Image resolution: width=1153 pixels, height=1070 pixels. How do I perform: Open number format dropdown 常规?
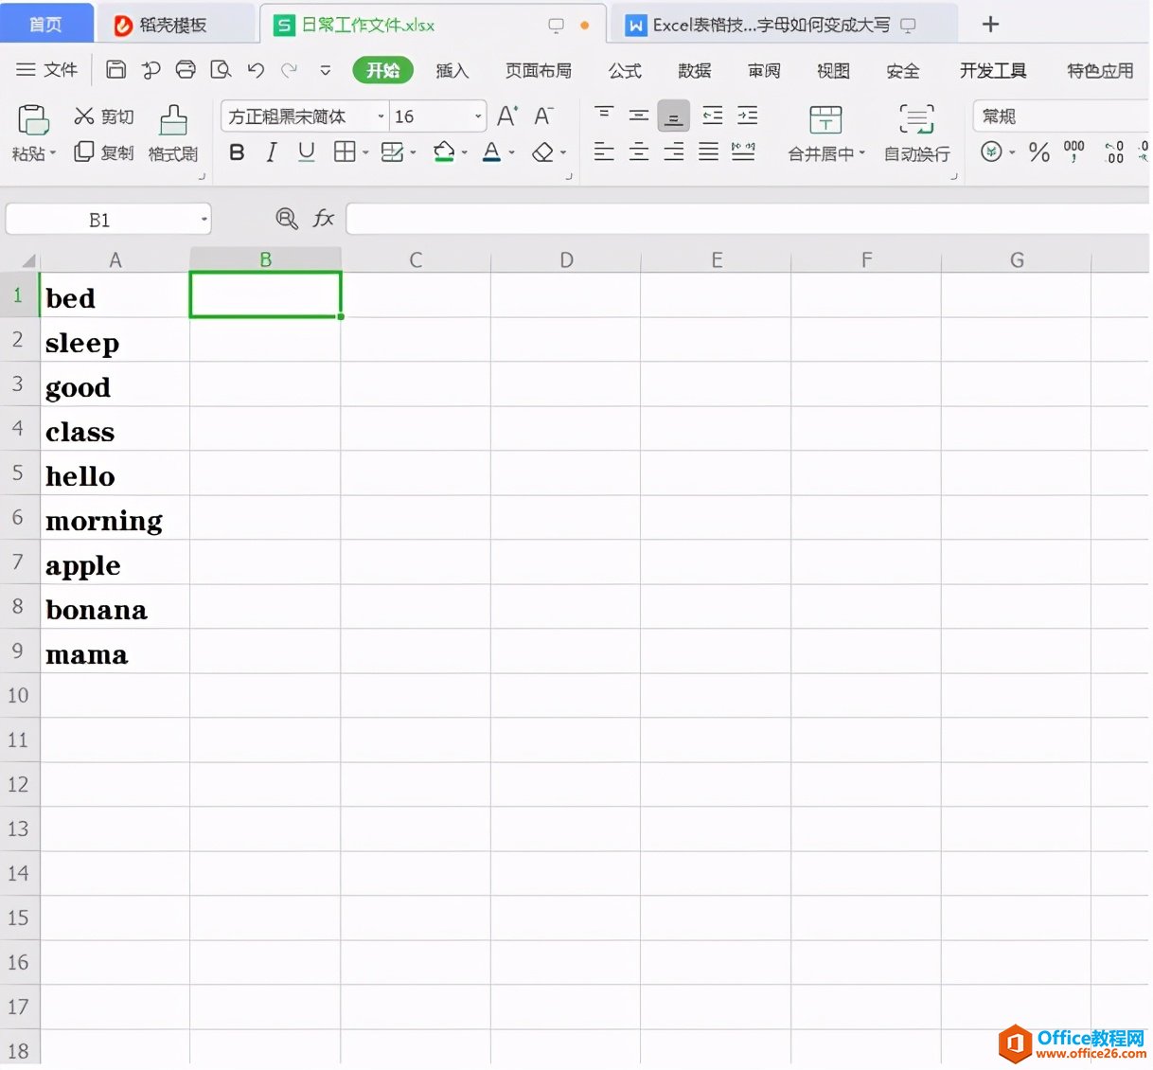pos(1060,116)
